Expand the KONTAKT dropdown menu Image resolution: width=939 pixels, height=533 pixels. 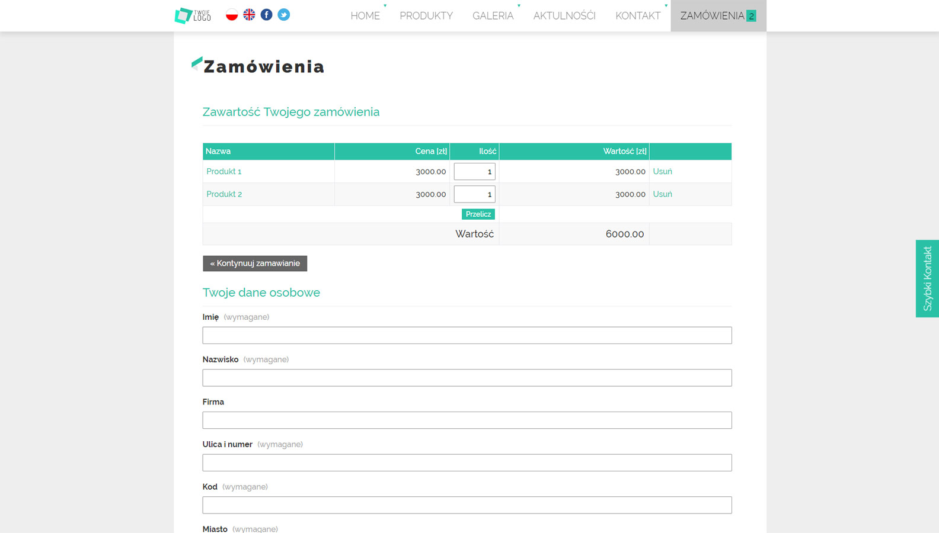tap(637, 16)
